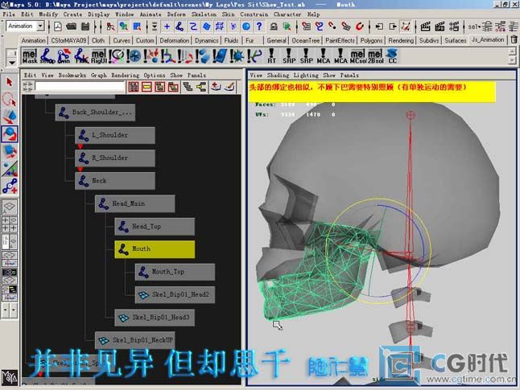Select the Head_Top node
This screenshot has width=520, height=390.
pyautogui.click(x=155, y=227)
